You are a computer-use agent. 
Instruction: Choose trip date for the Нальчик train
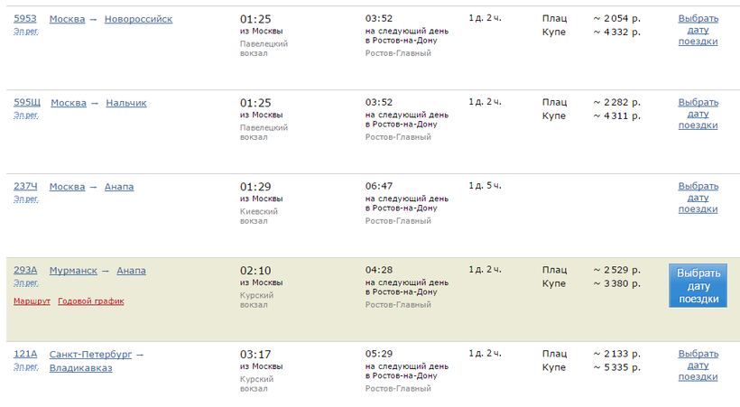(698, 114)
